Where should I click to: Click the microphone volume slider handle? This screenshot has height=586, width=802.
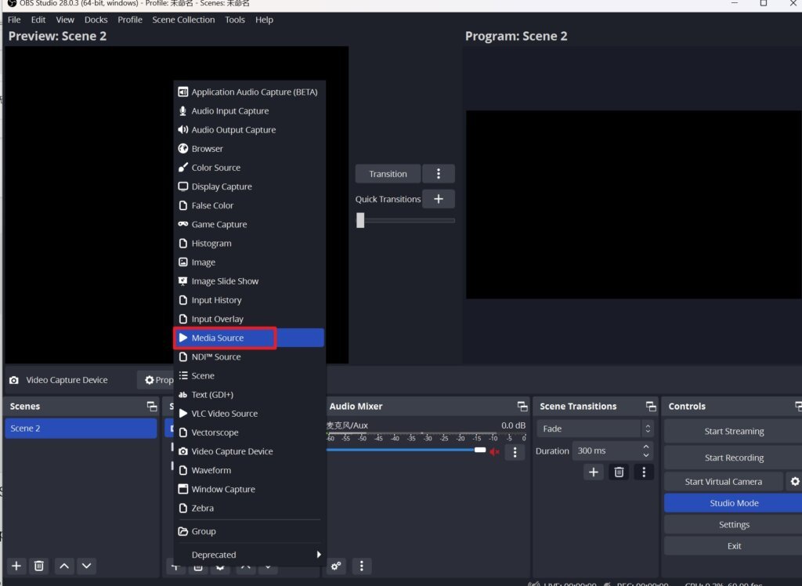[479, 450]
